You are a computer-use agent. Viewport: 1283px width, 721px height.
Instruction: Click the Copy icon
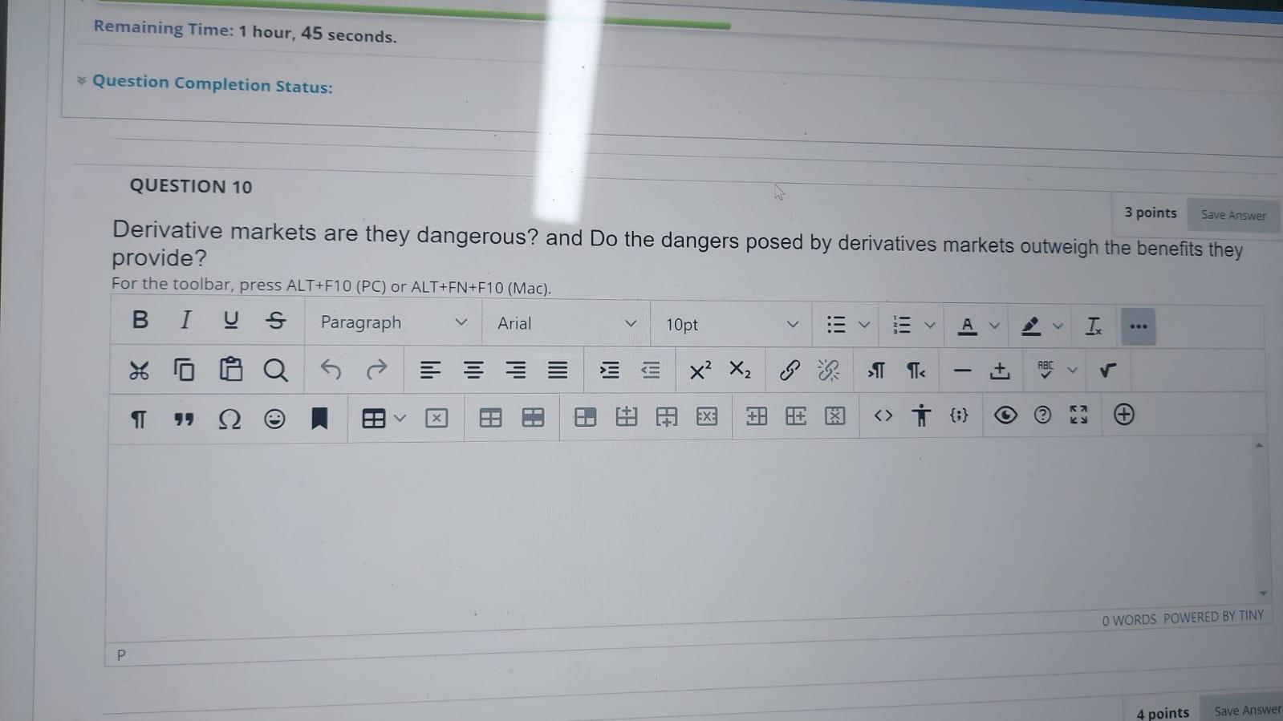tap(184, 370)
